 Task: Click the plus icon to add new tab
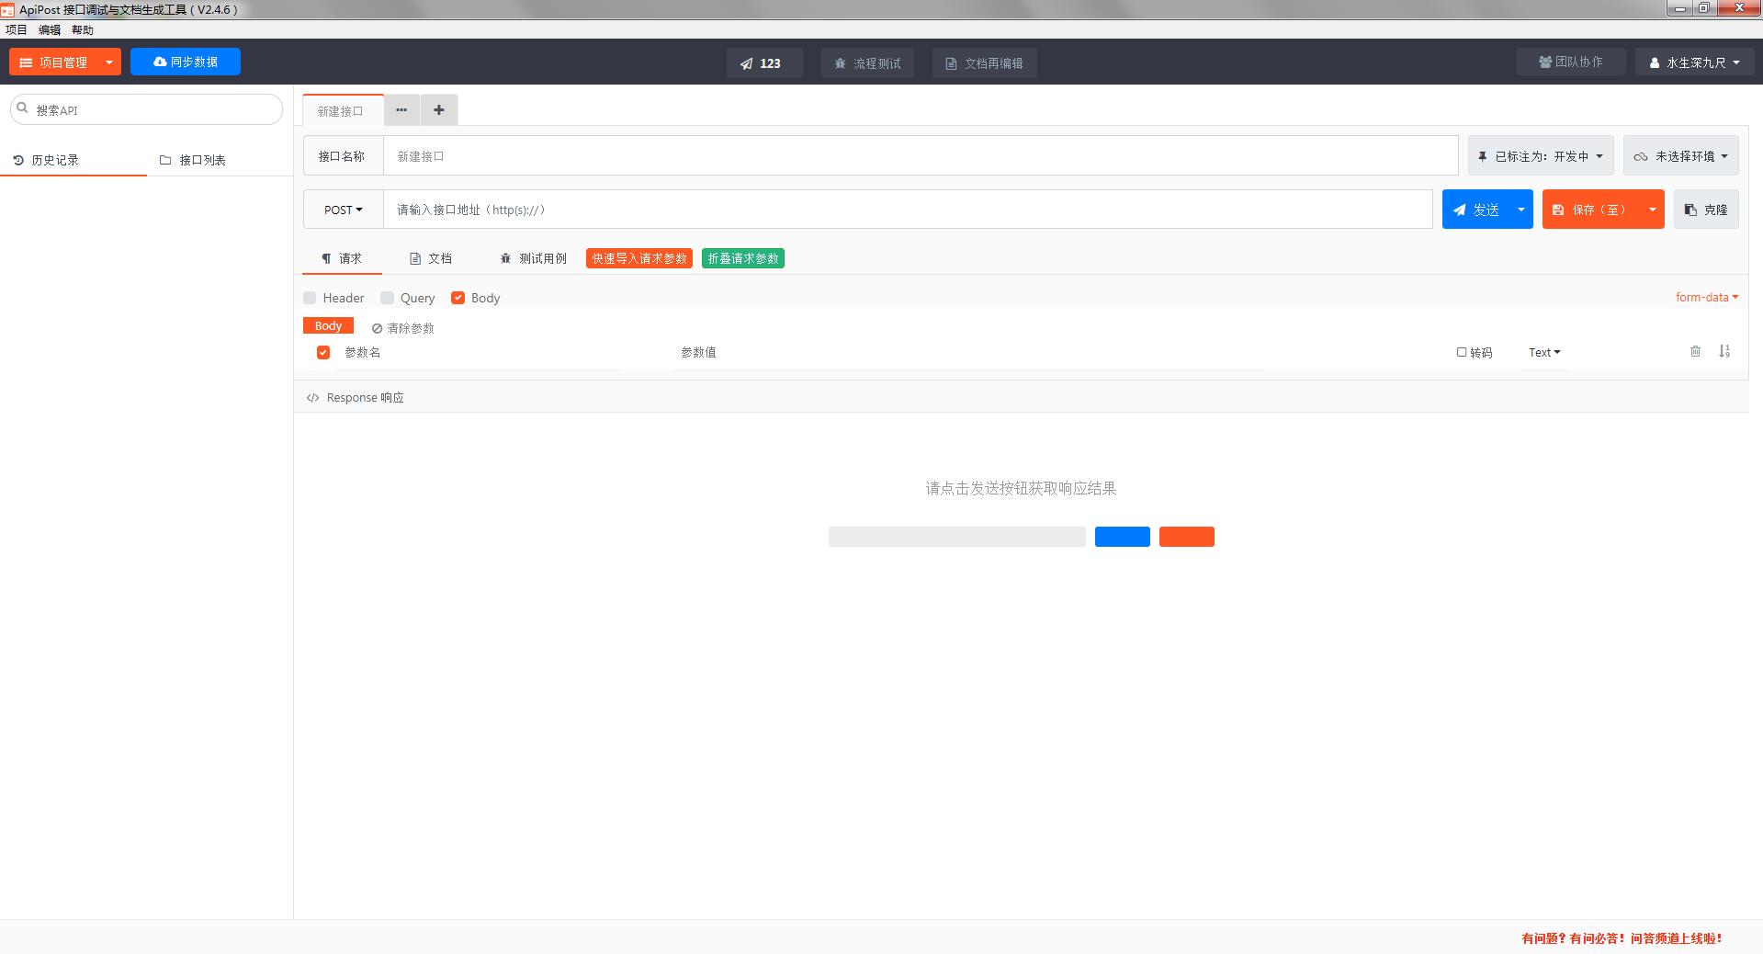(x=439, y=110)
